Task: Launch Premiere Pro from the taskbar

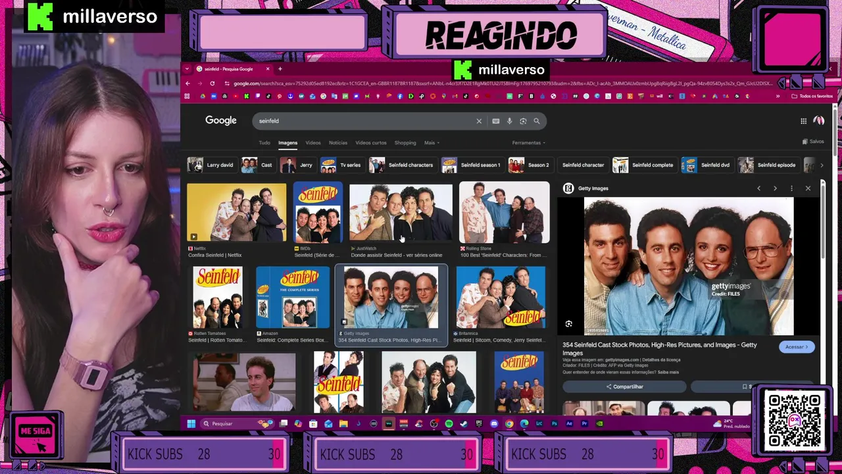Action: (x=584, y=423)
